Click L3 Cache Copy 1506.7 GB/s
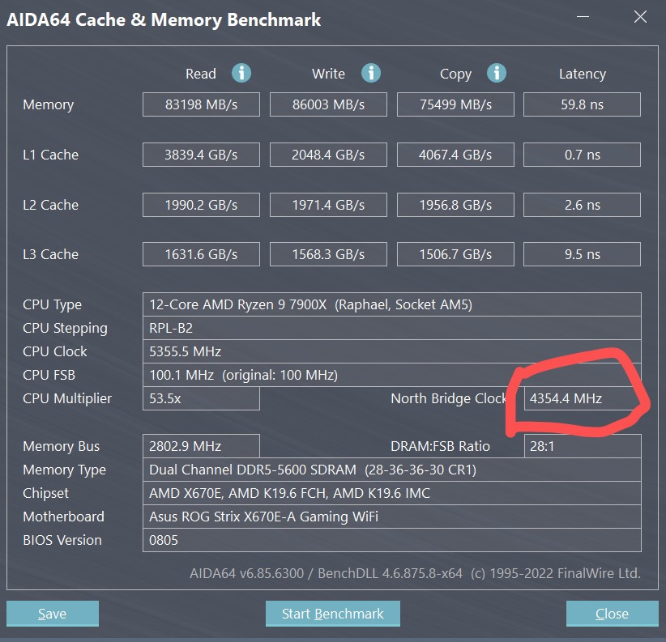Screen dimensions: 666x642 [x=455, y=254]
